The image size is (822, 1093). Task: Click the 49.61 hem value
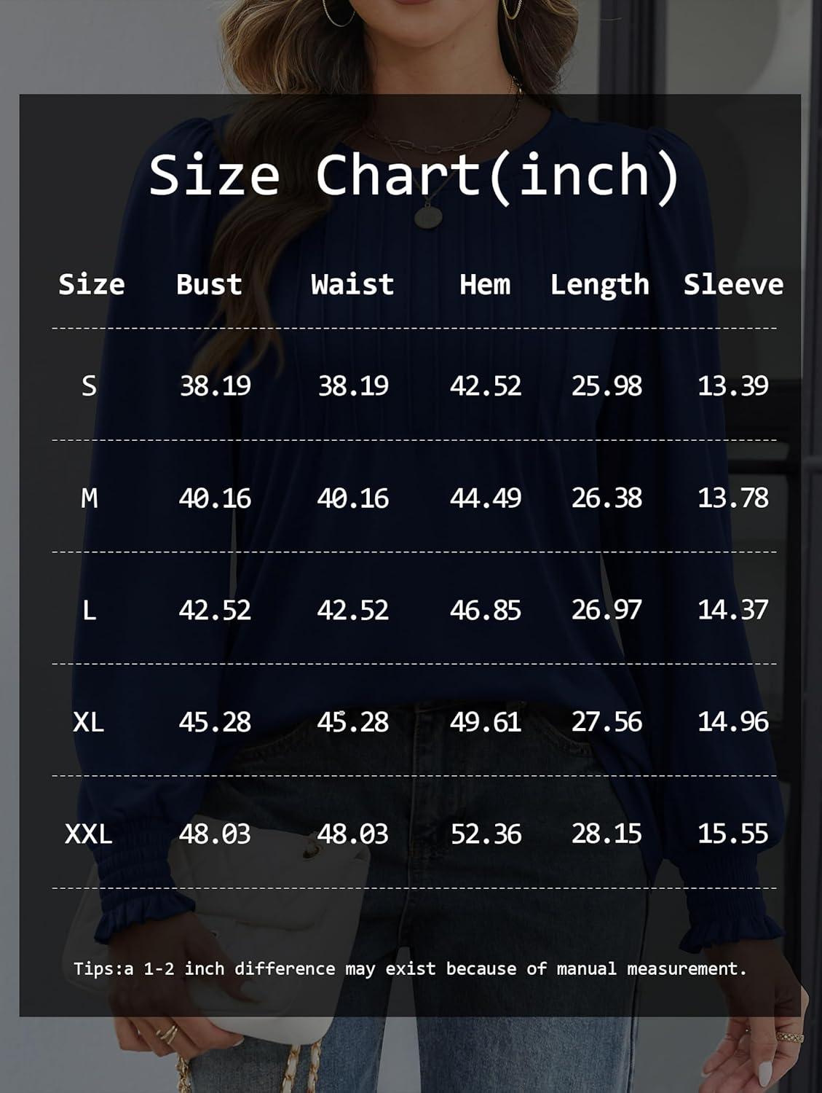pyautogui.click(x=486, y=722)
